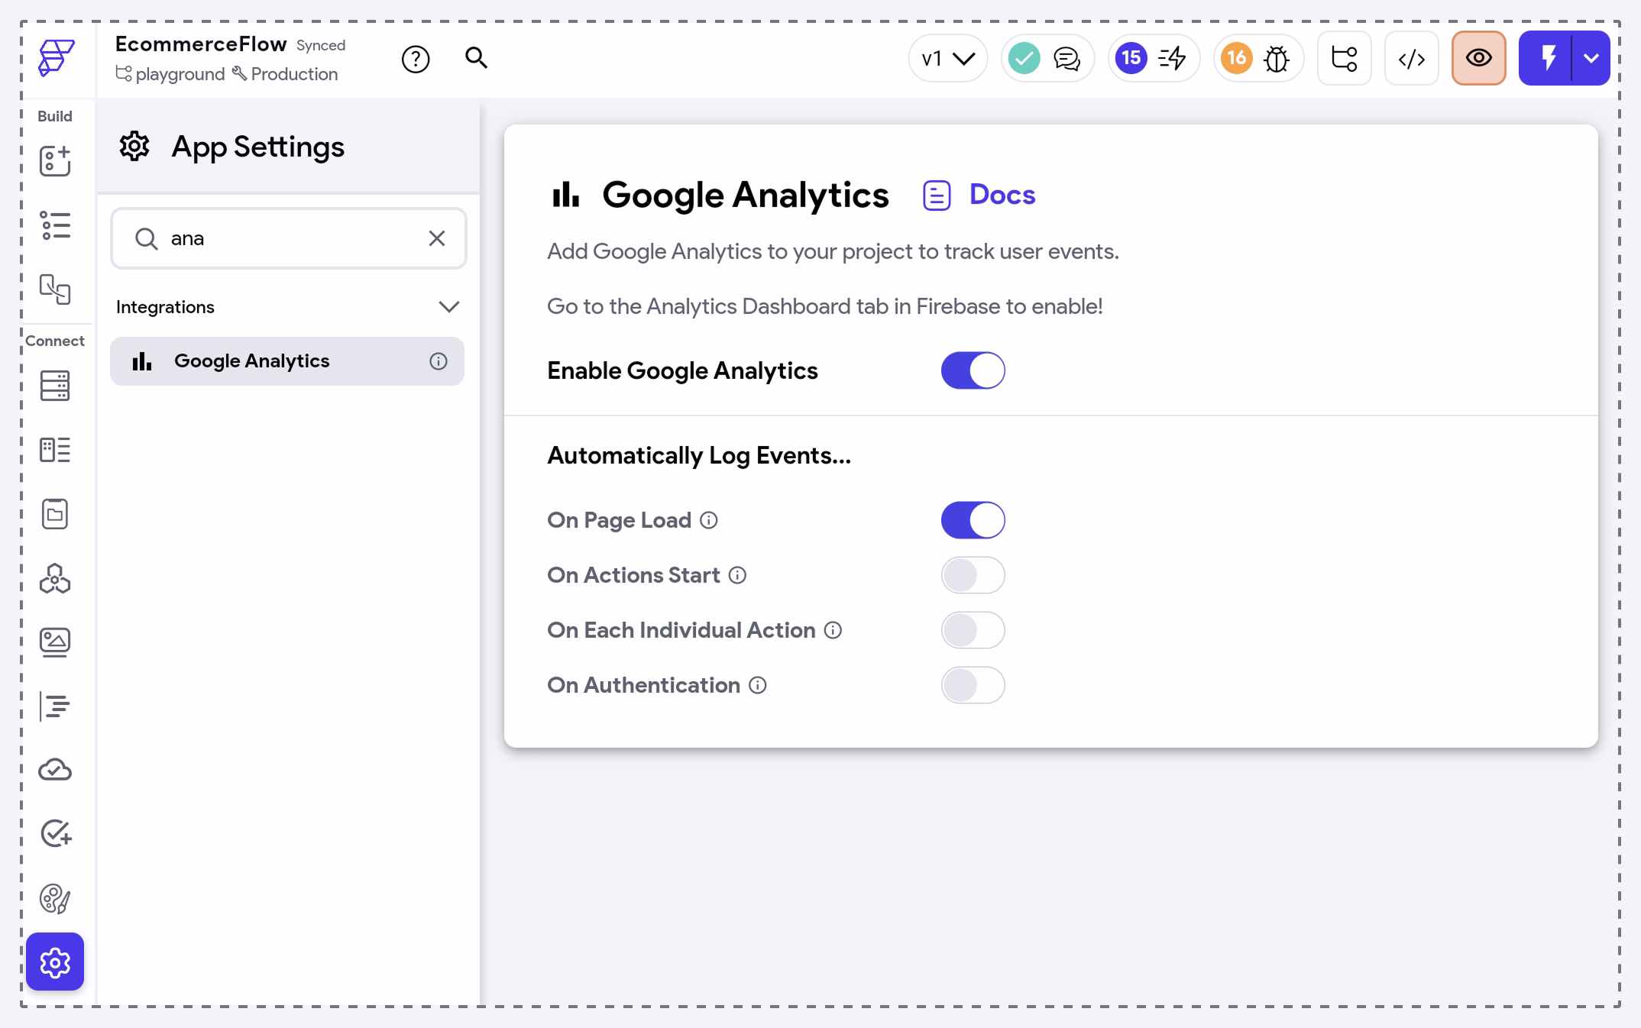The width and height of the screenshot is (1641, 1028).
Task: Toggle the preview eye button
Action: point(1479,58)
